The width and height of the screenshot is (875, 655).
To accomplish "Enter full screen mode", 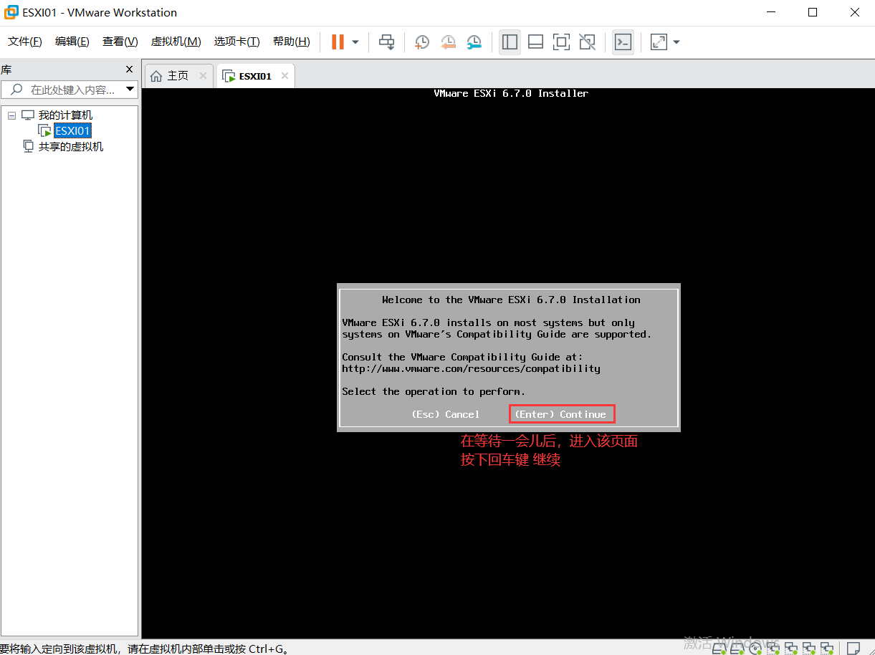I will (561, 42).
